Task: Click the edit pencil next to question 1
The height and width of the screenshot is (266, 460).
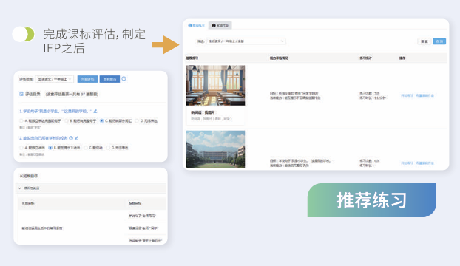Action: pyautogui.click(x=95, y=112)
